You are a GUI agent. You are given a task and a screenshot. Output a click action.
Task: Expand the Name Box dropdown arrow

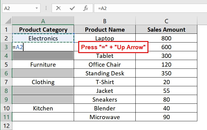pyautogui.click(x=37, y=8)
